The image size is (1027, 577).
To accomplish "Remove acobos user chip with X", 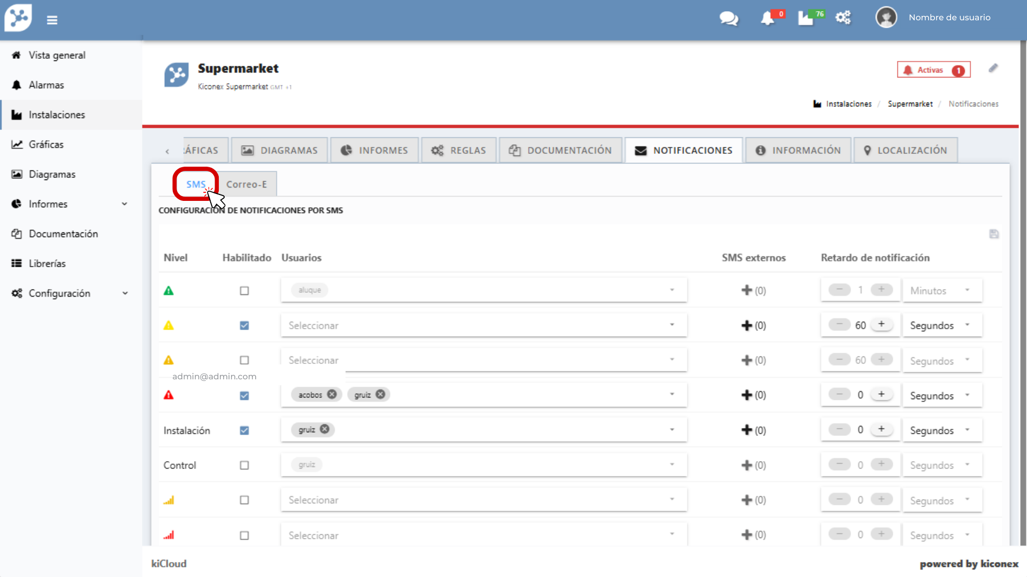I will [x=332, y=394].
